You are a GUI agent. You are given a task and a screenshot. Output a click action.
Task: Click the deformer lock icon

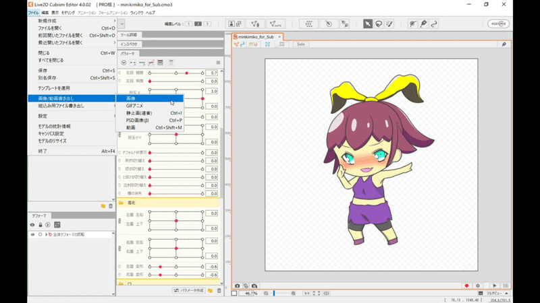point(40,225)
